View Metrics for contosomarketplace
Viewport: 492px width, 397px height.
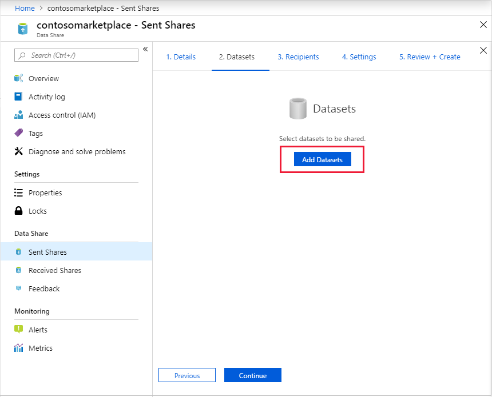pos(39,348)
